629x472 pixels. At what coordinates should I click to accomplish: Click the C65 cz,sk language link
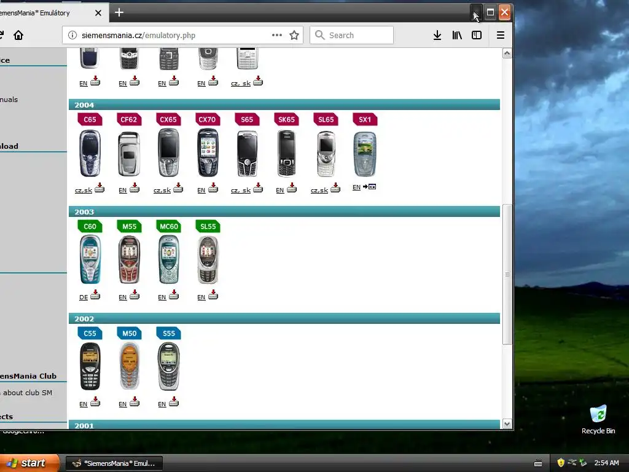click(x=84, y=191)
